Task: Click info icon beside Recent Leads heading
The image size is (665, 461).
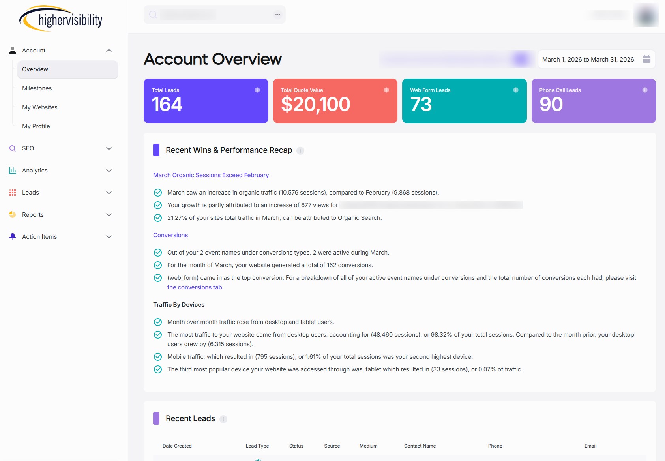Action: point(223,419)
